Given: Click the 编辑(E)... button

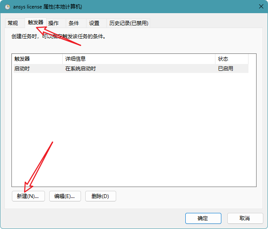Looking at the screenshot, I should tap(65, 196).
